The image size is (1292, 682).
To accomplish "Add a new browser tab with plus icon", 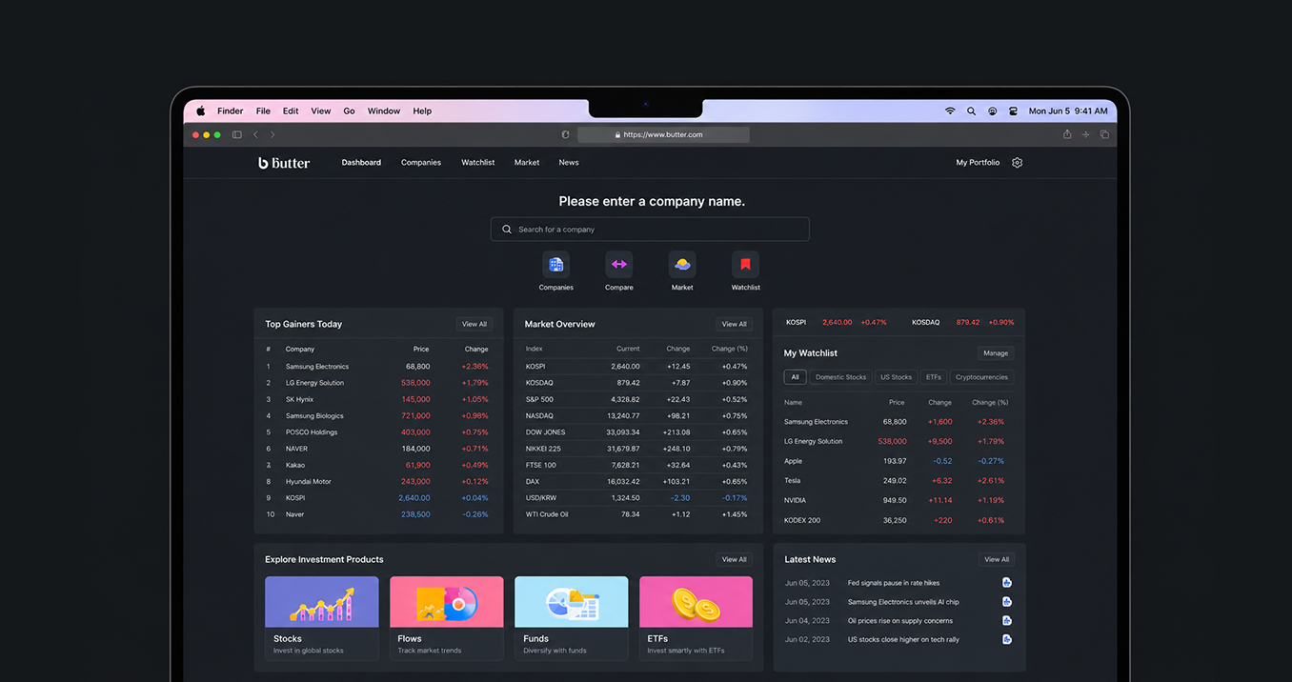I will tap(1085, 135).
